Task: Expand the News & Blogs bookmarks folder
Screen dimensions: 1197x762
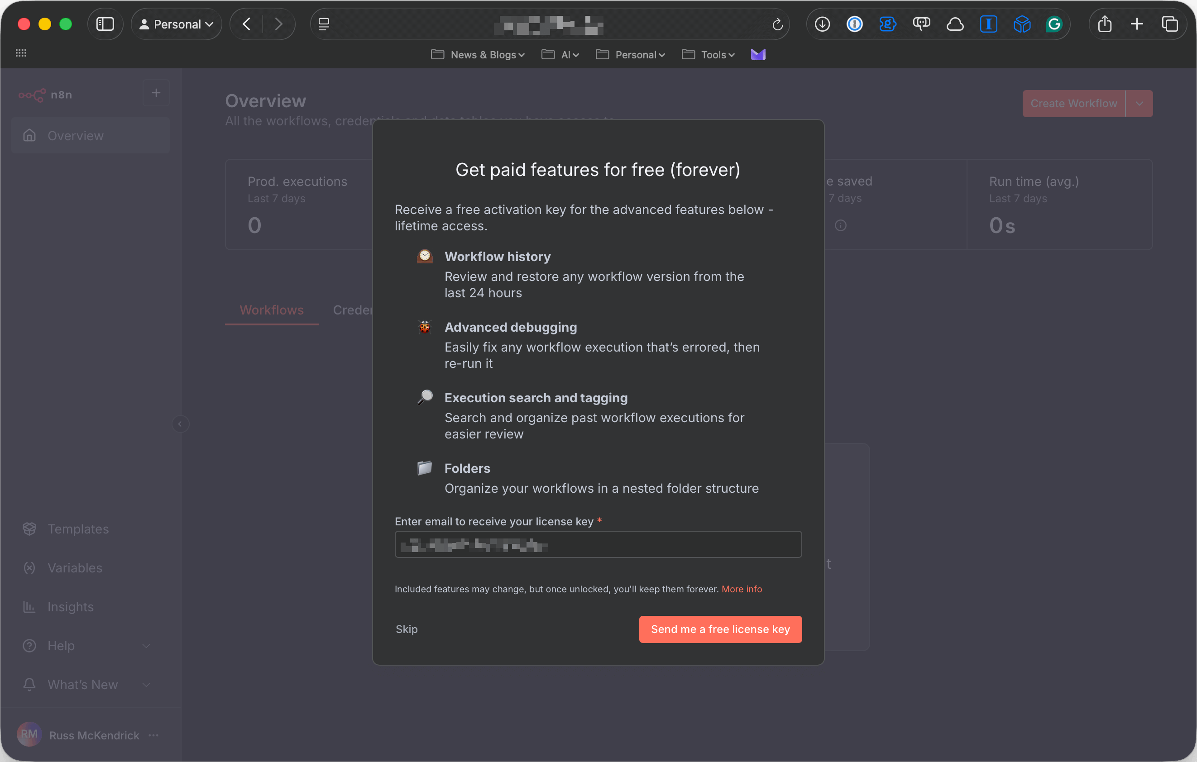Action: pyautogui.click(x=478, y=55)
